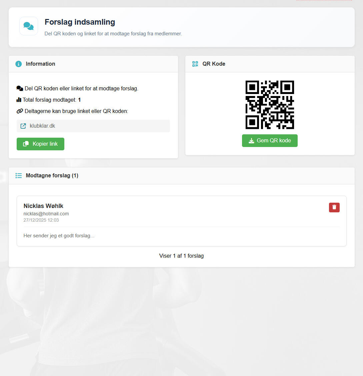Click the Viser 1 af 1 forslag text
This screenshot has height=376, width=363.
(181, 256)
